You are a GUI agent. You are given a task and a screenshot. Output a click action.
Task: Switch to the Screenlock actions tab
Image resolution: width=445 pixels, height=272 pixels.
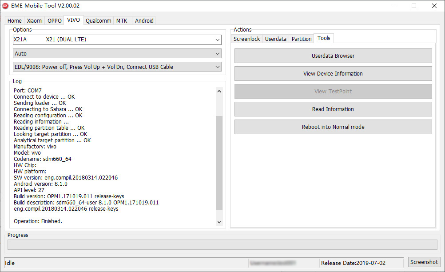pos(246,39)
